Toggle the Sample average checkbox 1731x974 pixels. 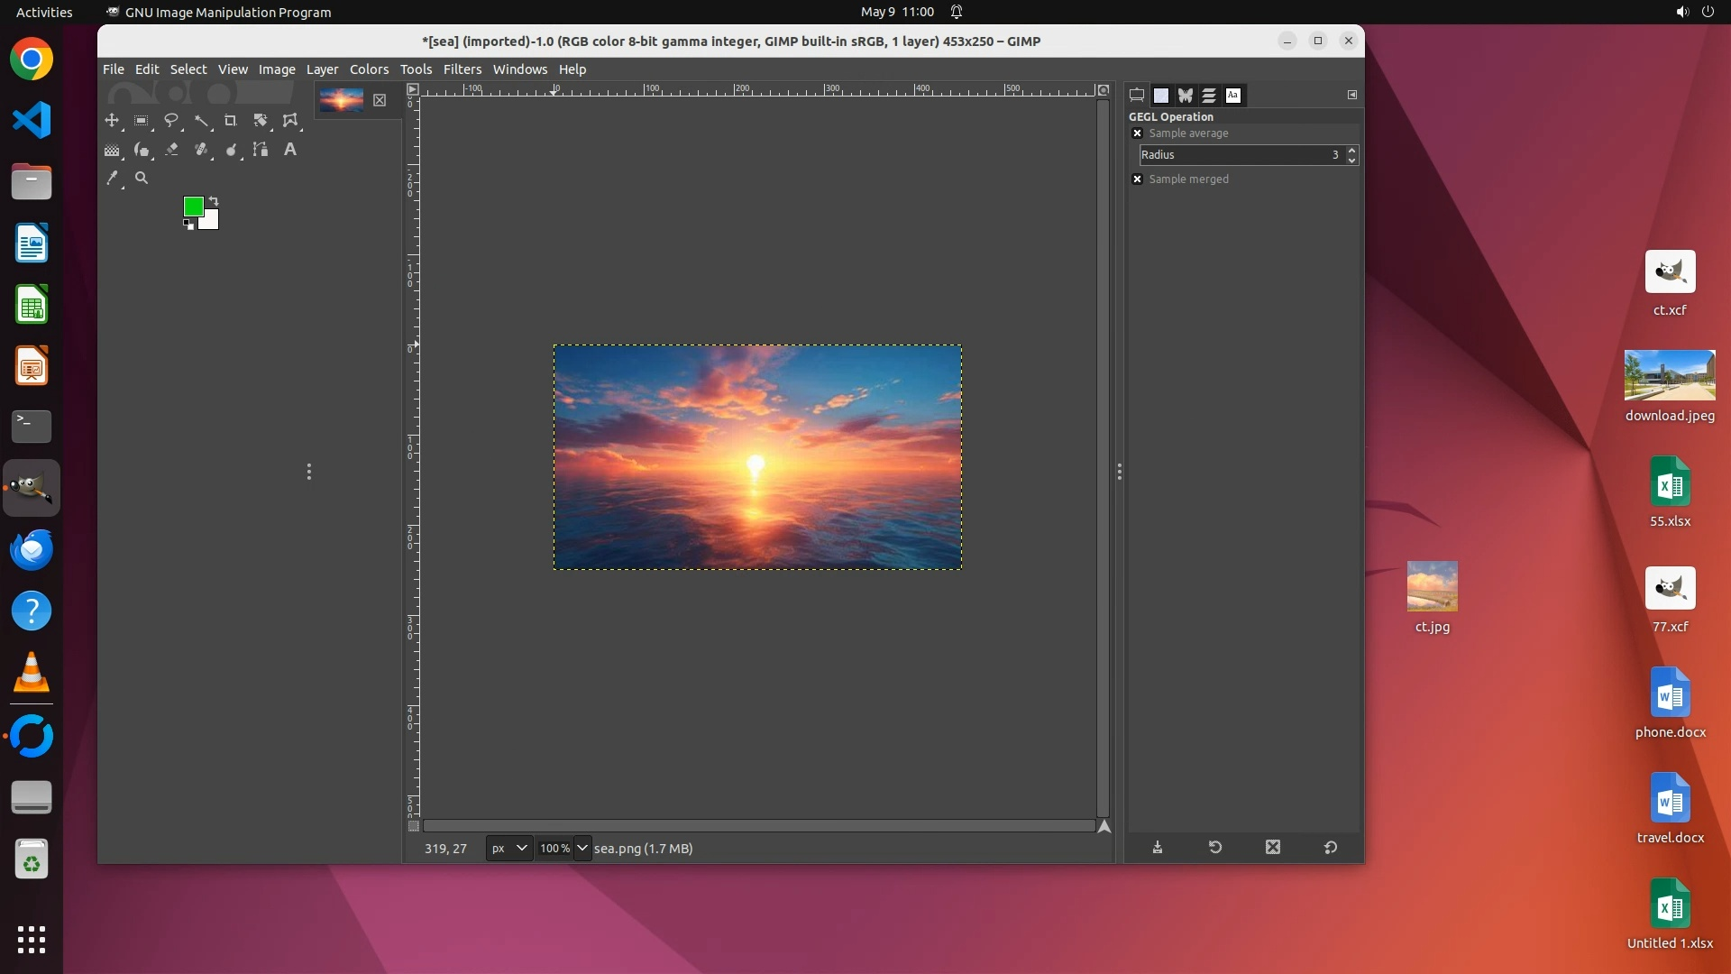(1138, 133)
